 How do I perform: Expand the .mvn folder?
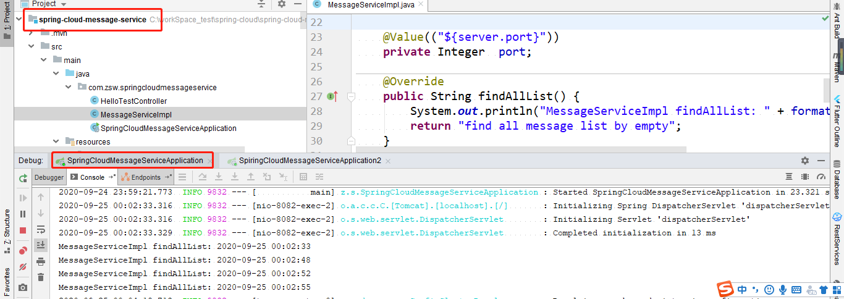click(x=32, y=33)
